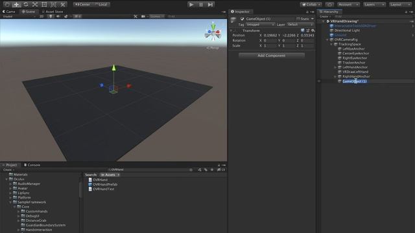
Task: Open the Layer dropdown showing Default
Action: [x=300, y=25]
